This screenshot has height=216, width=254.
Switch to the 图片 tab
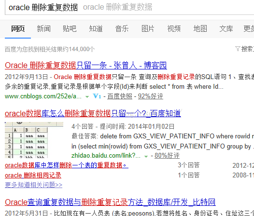coord(148,29)
